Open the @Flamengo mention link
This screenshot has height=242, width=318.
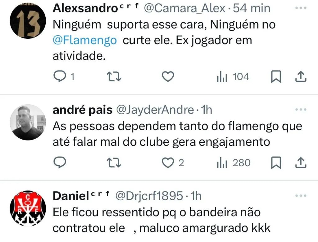[x=85, y=40]
